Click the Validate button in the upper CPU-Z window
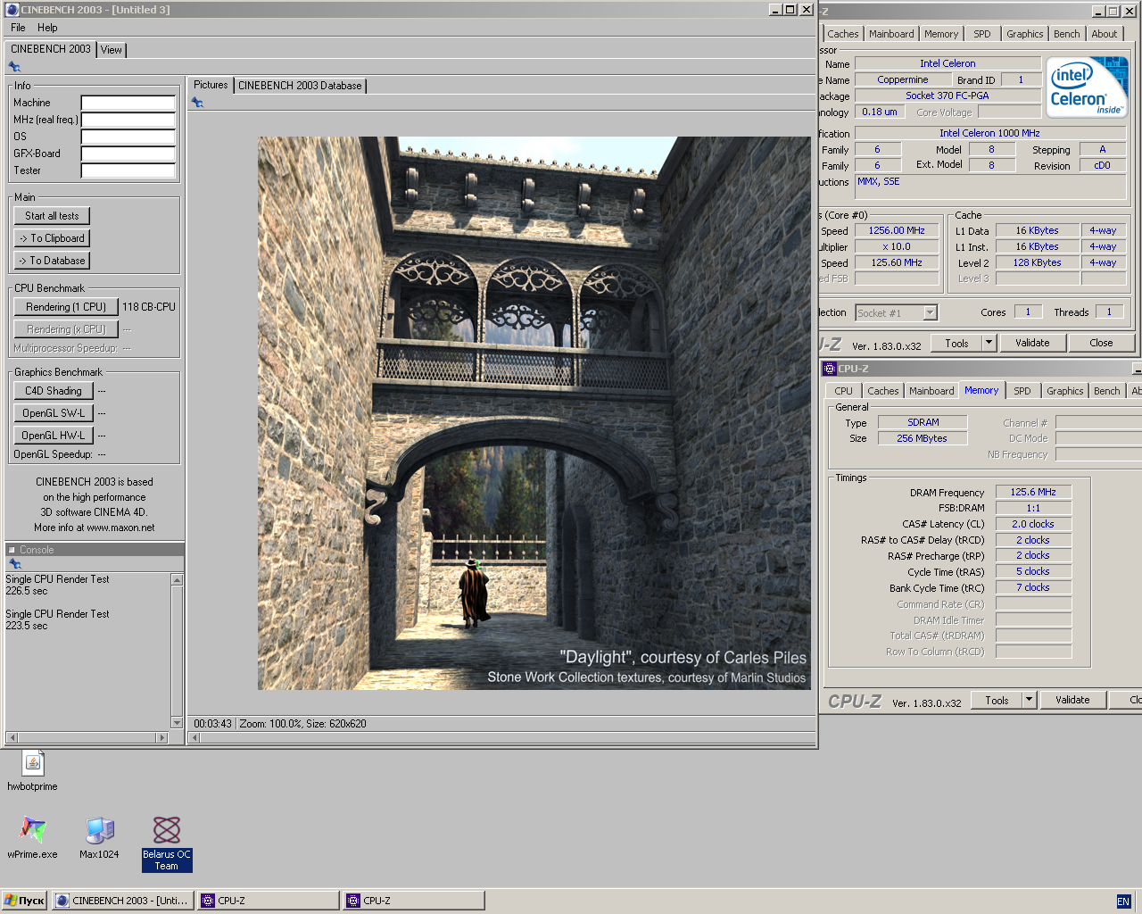 [x=1032, y=343]
